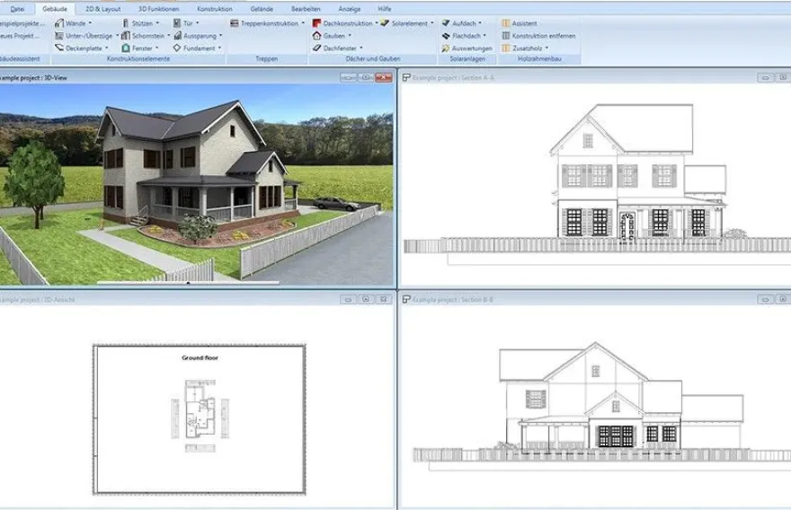Open the Fenster dropdown arrow
791x510 pixels.
(157, 48)
